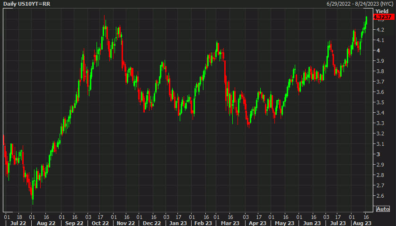The width and height of the screenshot is (396, 226).
Task: Click the Aug 22 month label
Action: [46, 223]
